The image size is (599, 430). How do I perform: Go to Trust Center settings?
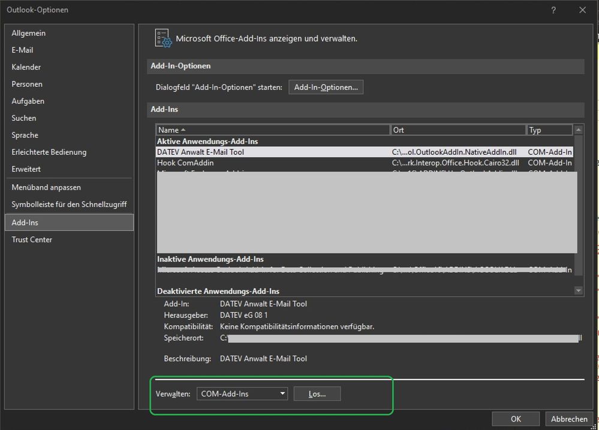tap(32, 239)
